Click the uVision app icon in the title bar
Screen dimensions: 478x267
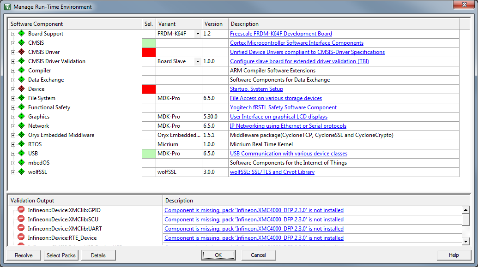(x=7, y=7)
